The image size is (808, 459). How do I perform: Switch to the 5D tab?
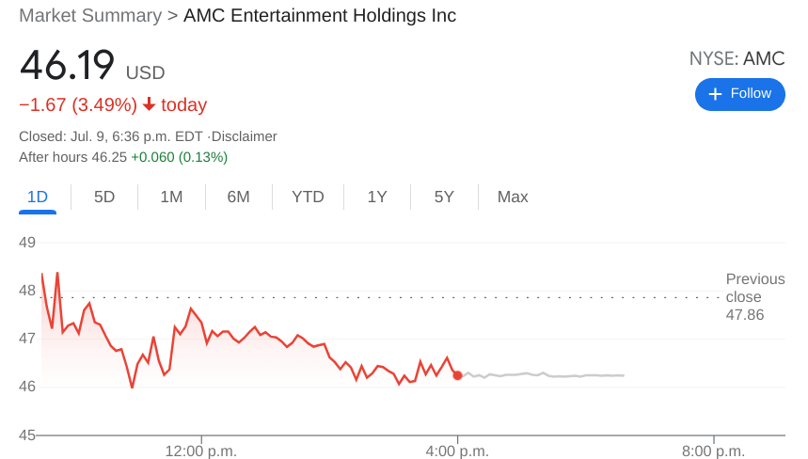[x=104, y=198]
